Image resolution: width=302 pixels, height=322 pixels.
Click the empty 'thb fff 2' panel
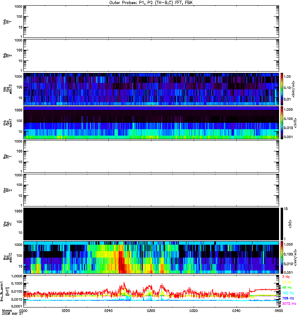pos(151,55)
